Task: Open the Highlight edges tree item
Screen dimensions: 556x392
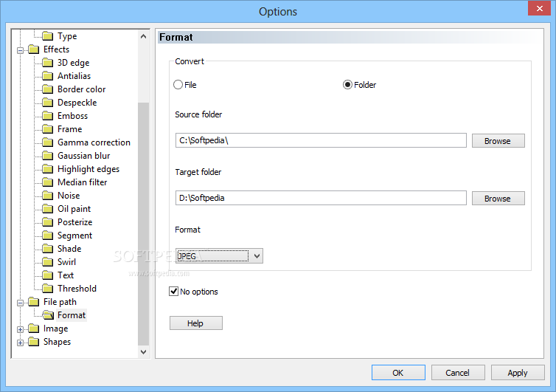Action: [x=88, y=169]
